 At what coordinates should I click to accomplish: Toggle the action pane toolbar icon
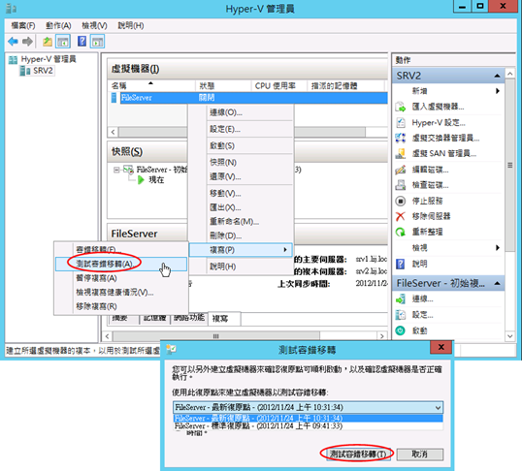click(x=97, y=42)
